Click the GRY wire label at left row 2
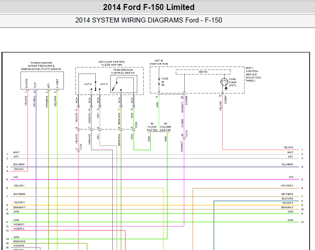 (x=16, y=156)
